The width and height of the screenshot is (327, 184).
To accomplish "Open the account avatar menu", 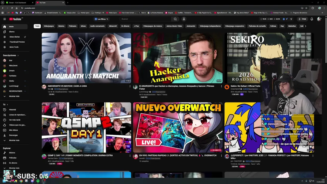I will [319, 19].
